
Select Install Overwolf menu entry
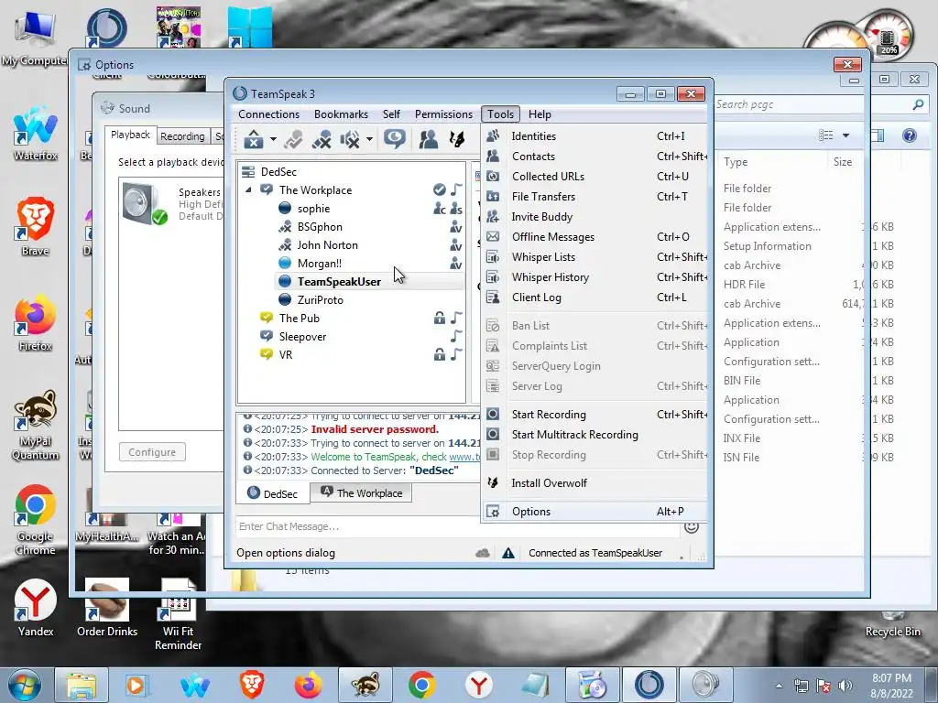pos(594,483)
